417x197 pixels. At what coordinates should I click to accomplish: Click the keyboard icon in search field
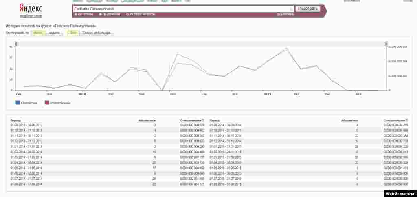(x=291, y=9)
